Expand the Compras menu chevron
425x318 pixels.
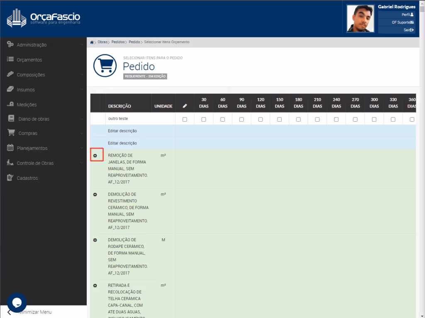tap(82, 133)
